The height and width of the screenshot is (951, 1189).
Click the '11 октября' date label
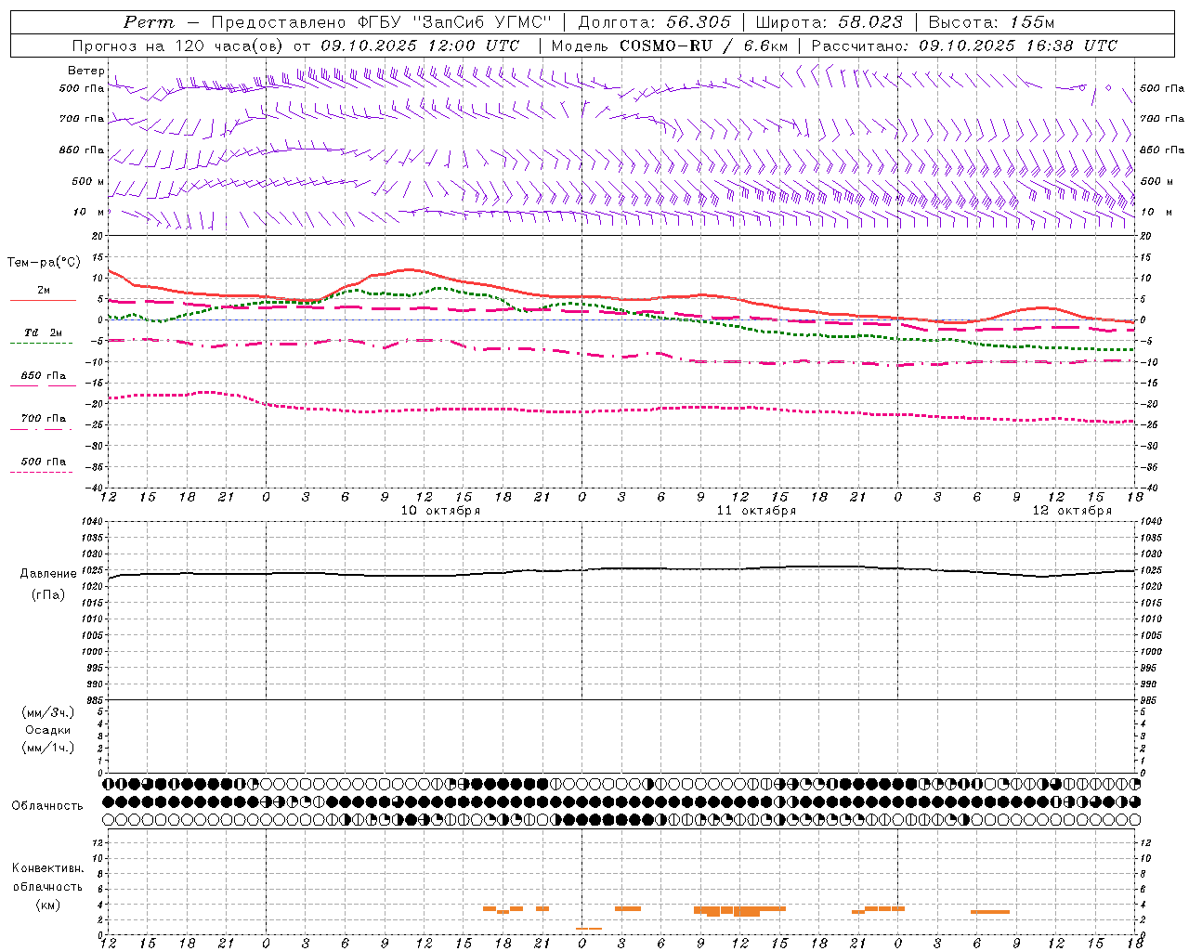756,510
